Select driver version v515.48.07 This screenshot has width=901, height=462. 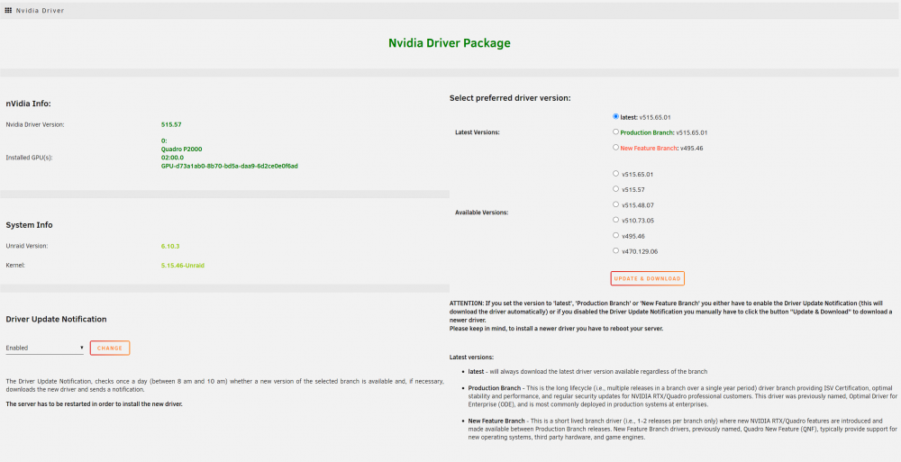[x=615, y=204]
